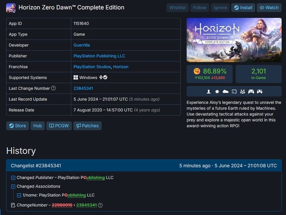
Task: Click the positive reviews count 102,104
Action: [x=202, y=78]
